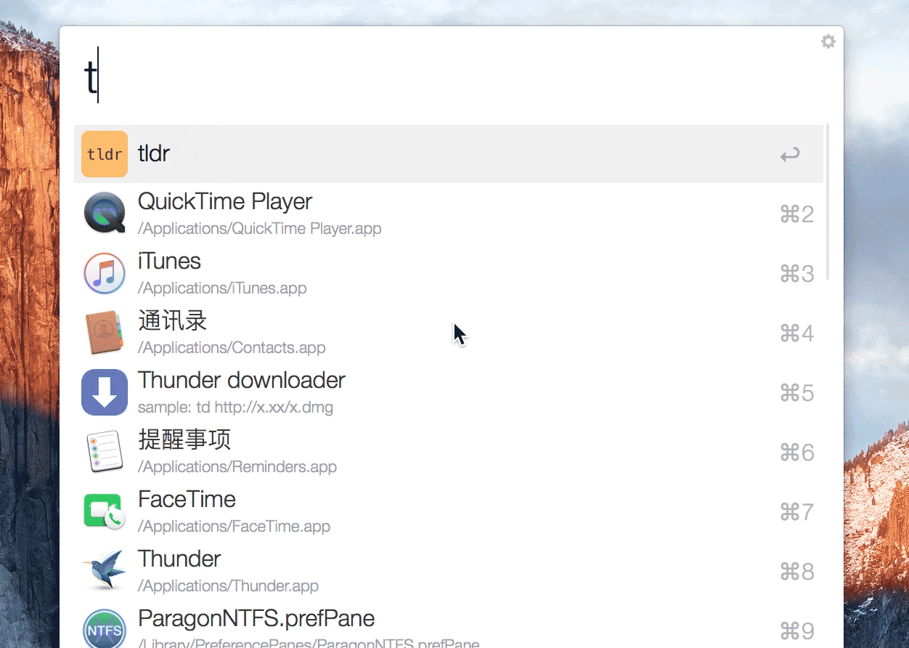
Task: Click the QuickTime Player app icon
Action: coord(105,214)
